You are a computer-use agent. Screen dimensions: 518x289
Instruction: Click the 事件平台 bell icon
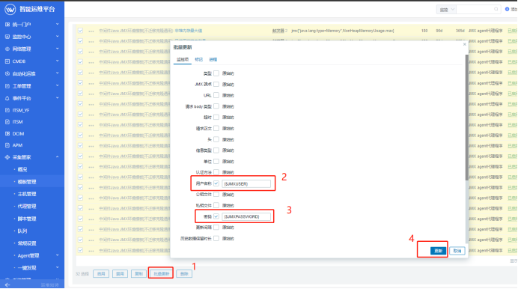click(7, 98)
